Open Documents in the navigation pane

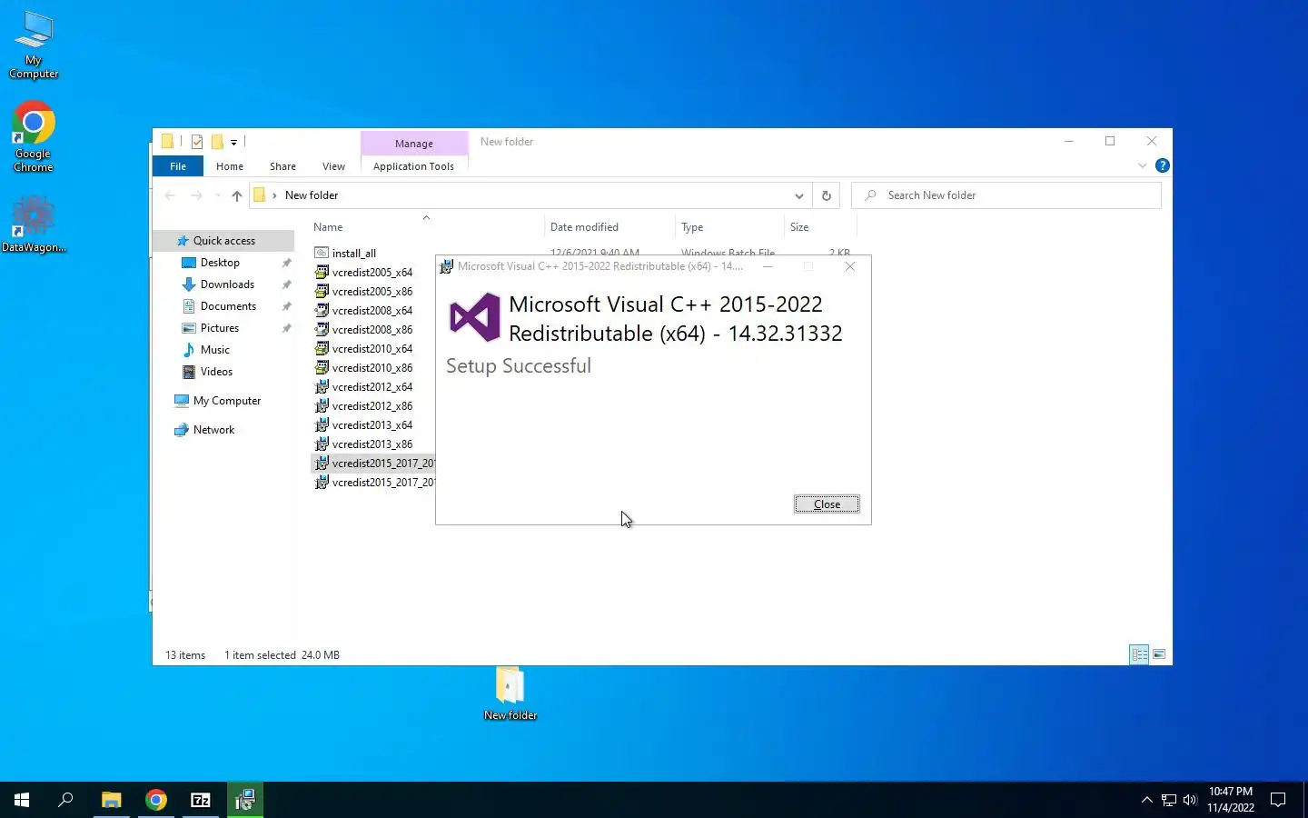(228, 306)
